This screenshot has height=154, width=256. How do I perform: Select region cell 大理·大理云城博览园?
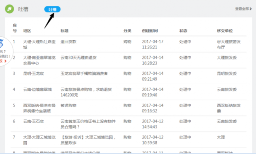click(x=39, y=140)
